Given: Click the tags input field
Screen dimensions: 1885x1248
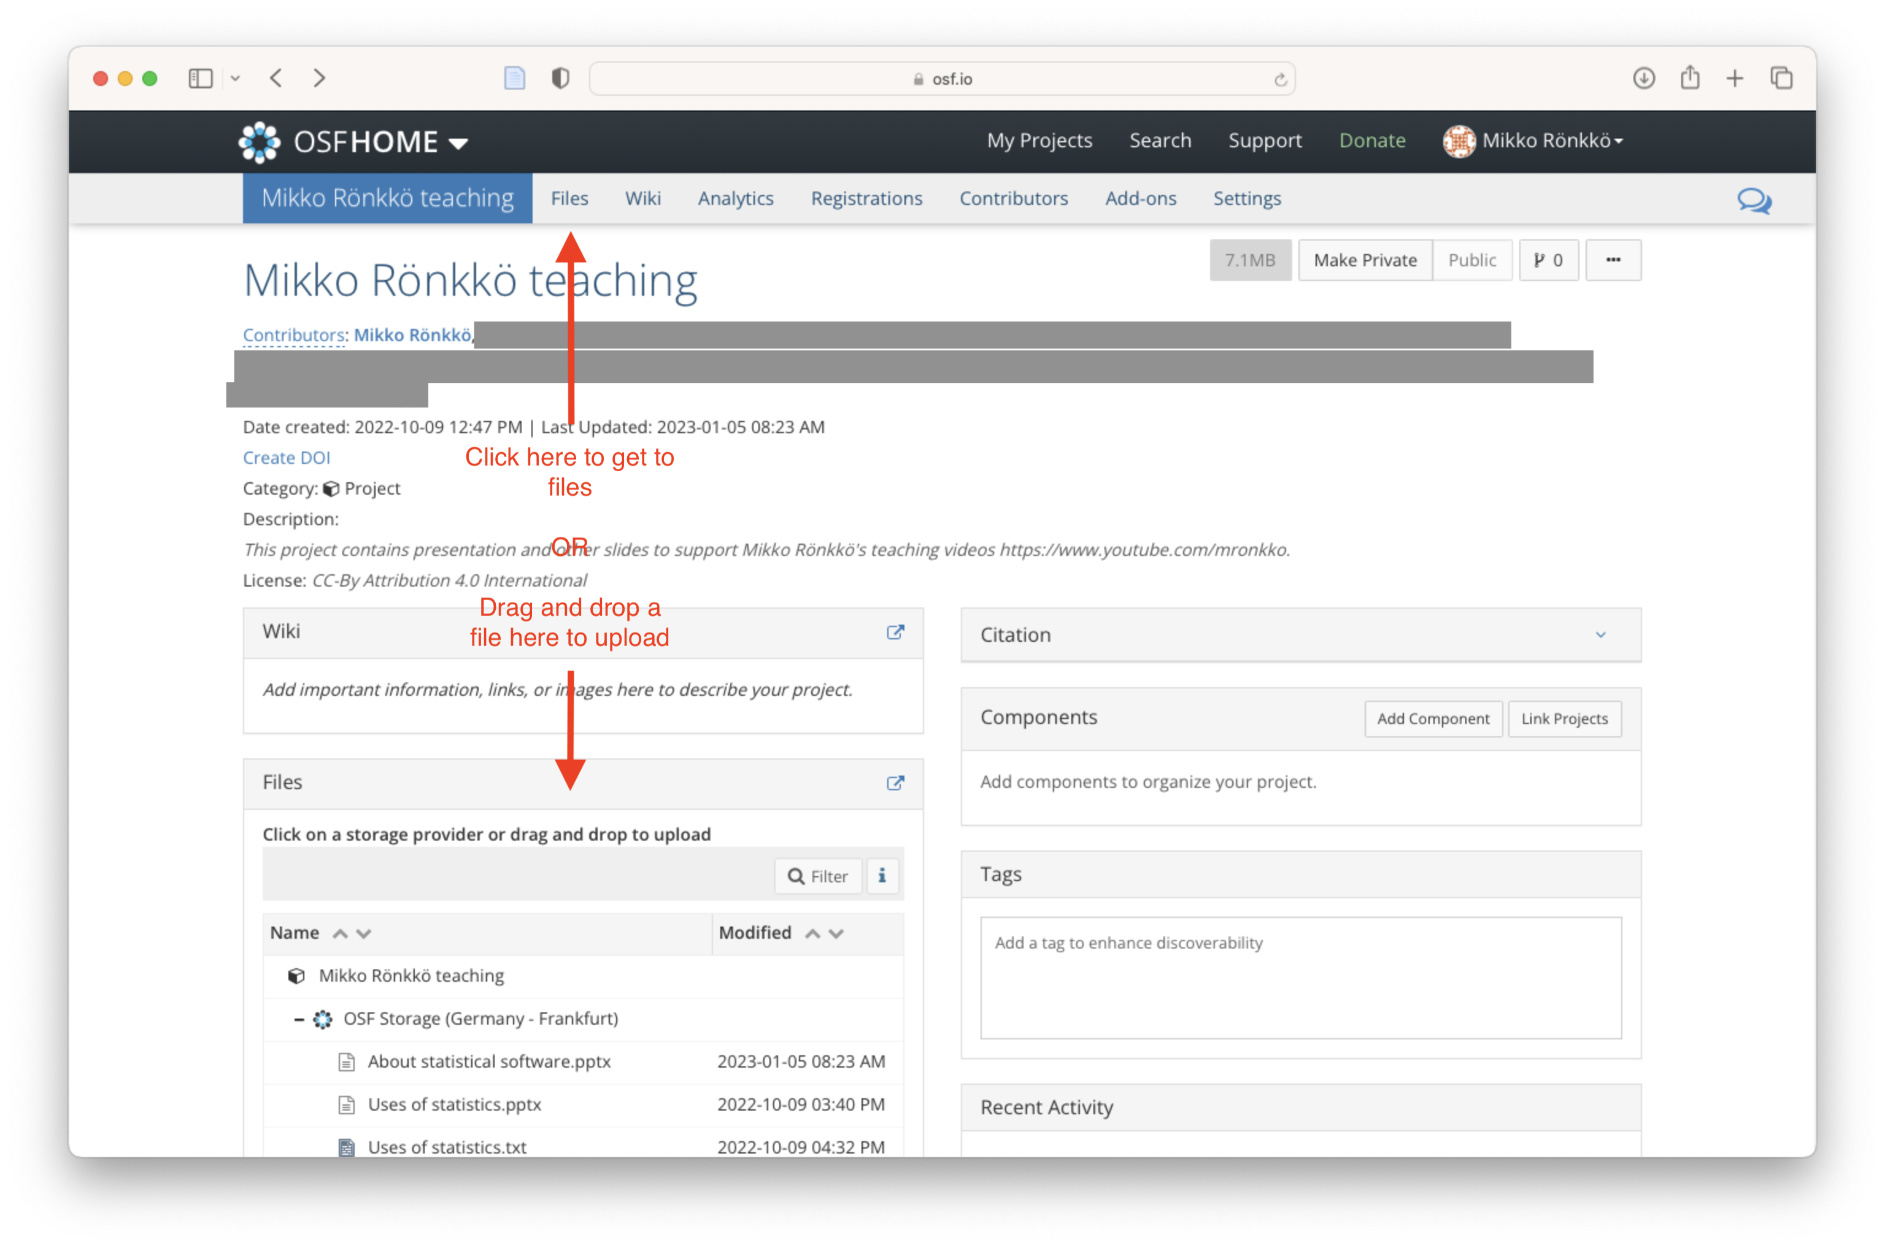Looking at the screenshot, I should tap(1301, 977).
